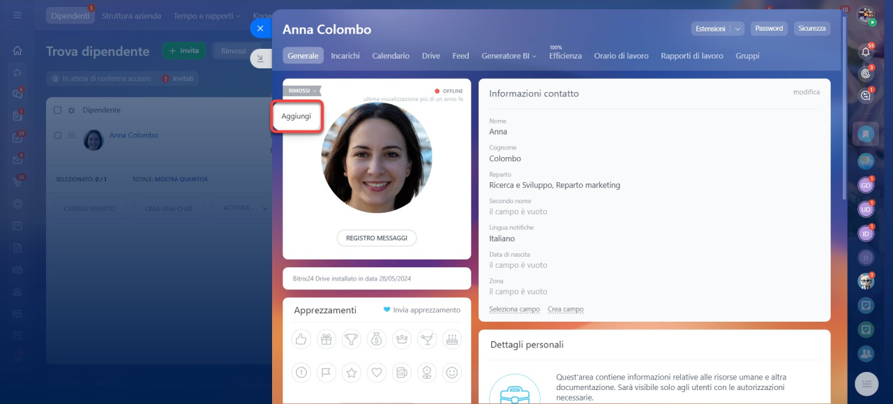The width and height of the screenshot is (893, 404).
Task: Click Mostra quantità link
Action: 181,179
